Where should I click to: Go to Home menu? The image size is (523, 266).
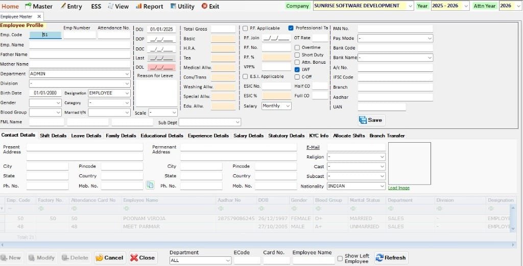click(10, 6)
